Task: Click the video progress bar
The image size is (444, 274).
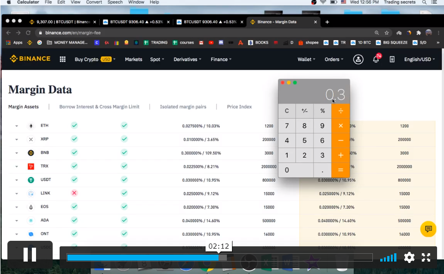Action: 219,257
